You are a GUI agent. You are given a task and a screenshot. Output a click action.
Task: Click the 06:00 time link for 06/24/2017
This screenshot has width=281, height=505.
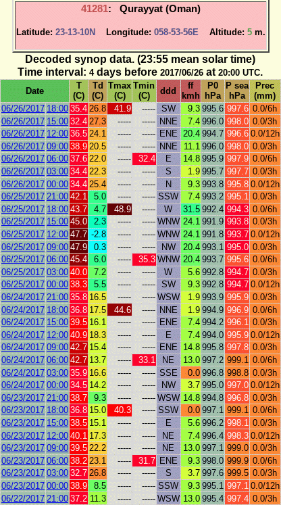tap(57, 360)
